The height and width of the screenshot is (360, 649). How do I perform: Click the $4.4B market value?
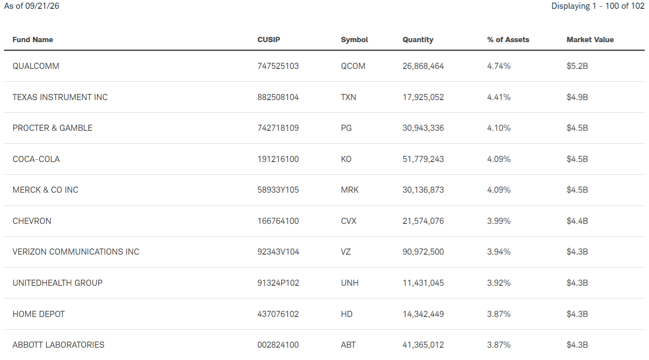tap(577, 221)
